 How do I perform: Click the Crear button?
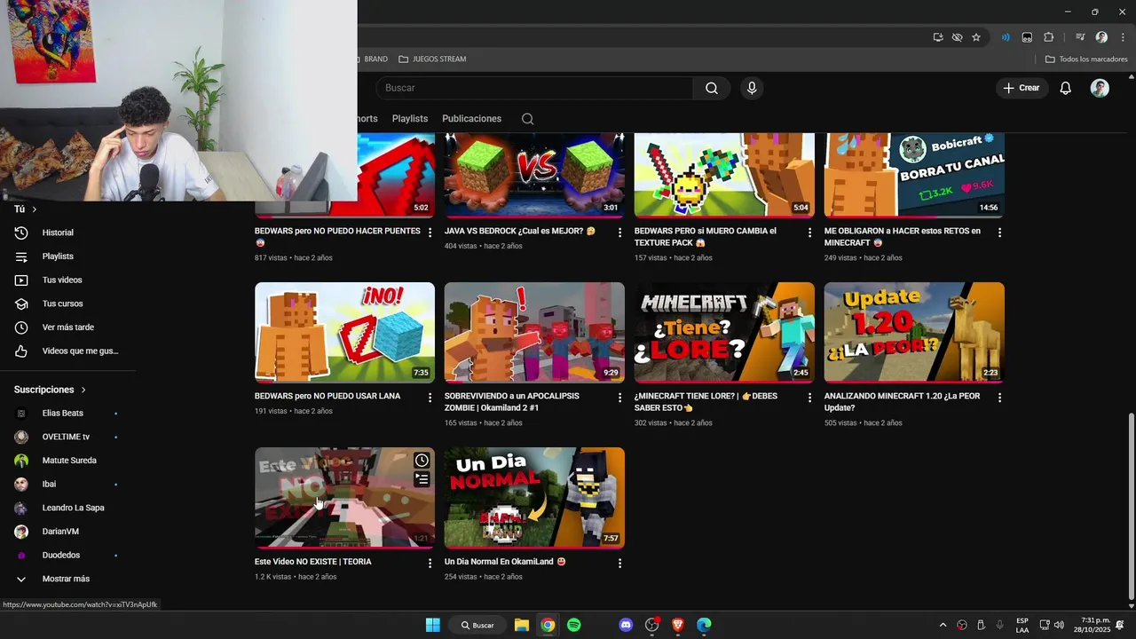click(x=1021, y=88)
